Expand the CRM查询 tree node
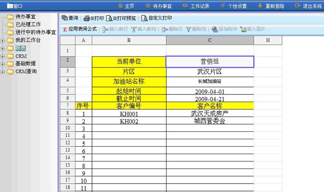Viewport: 324px width, 192px height. tap(3, 72)
